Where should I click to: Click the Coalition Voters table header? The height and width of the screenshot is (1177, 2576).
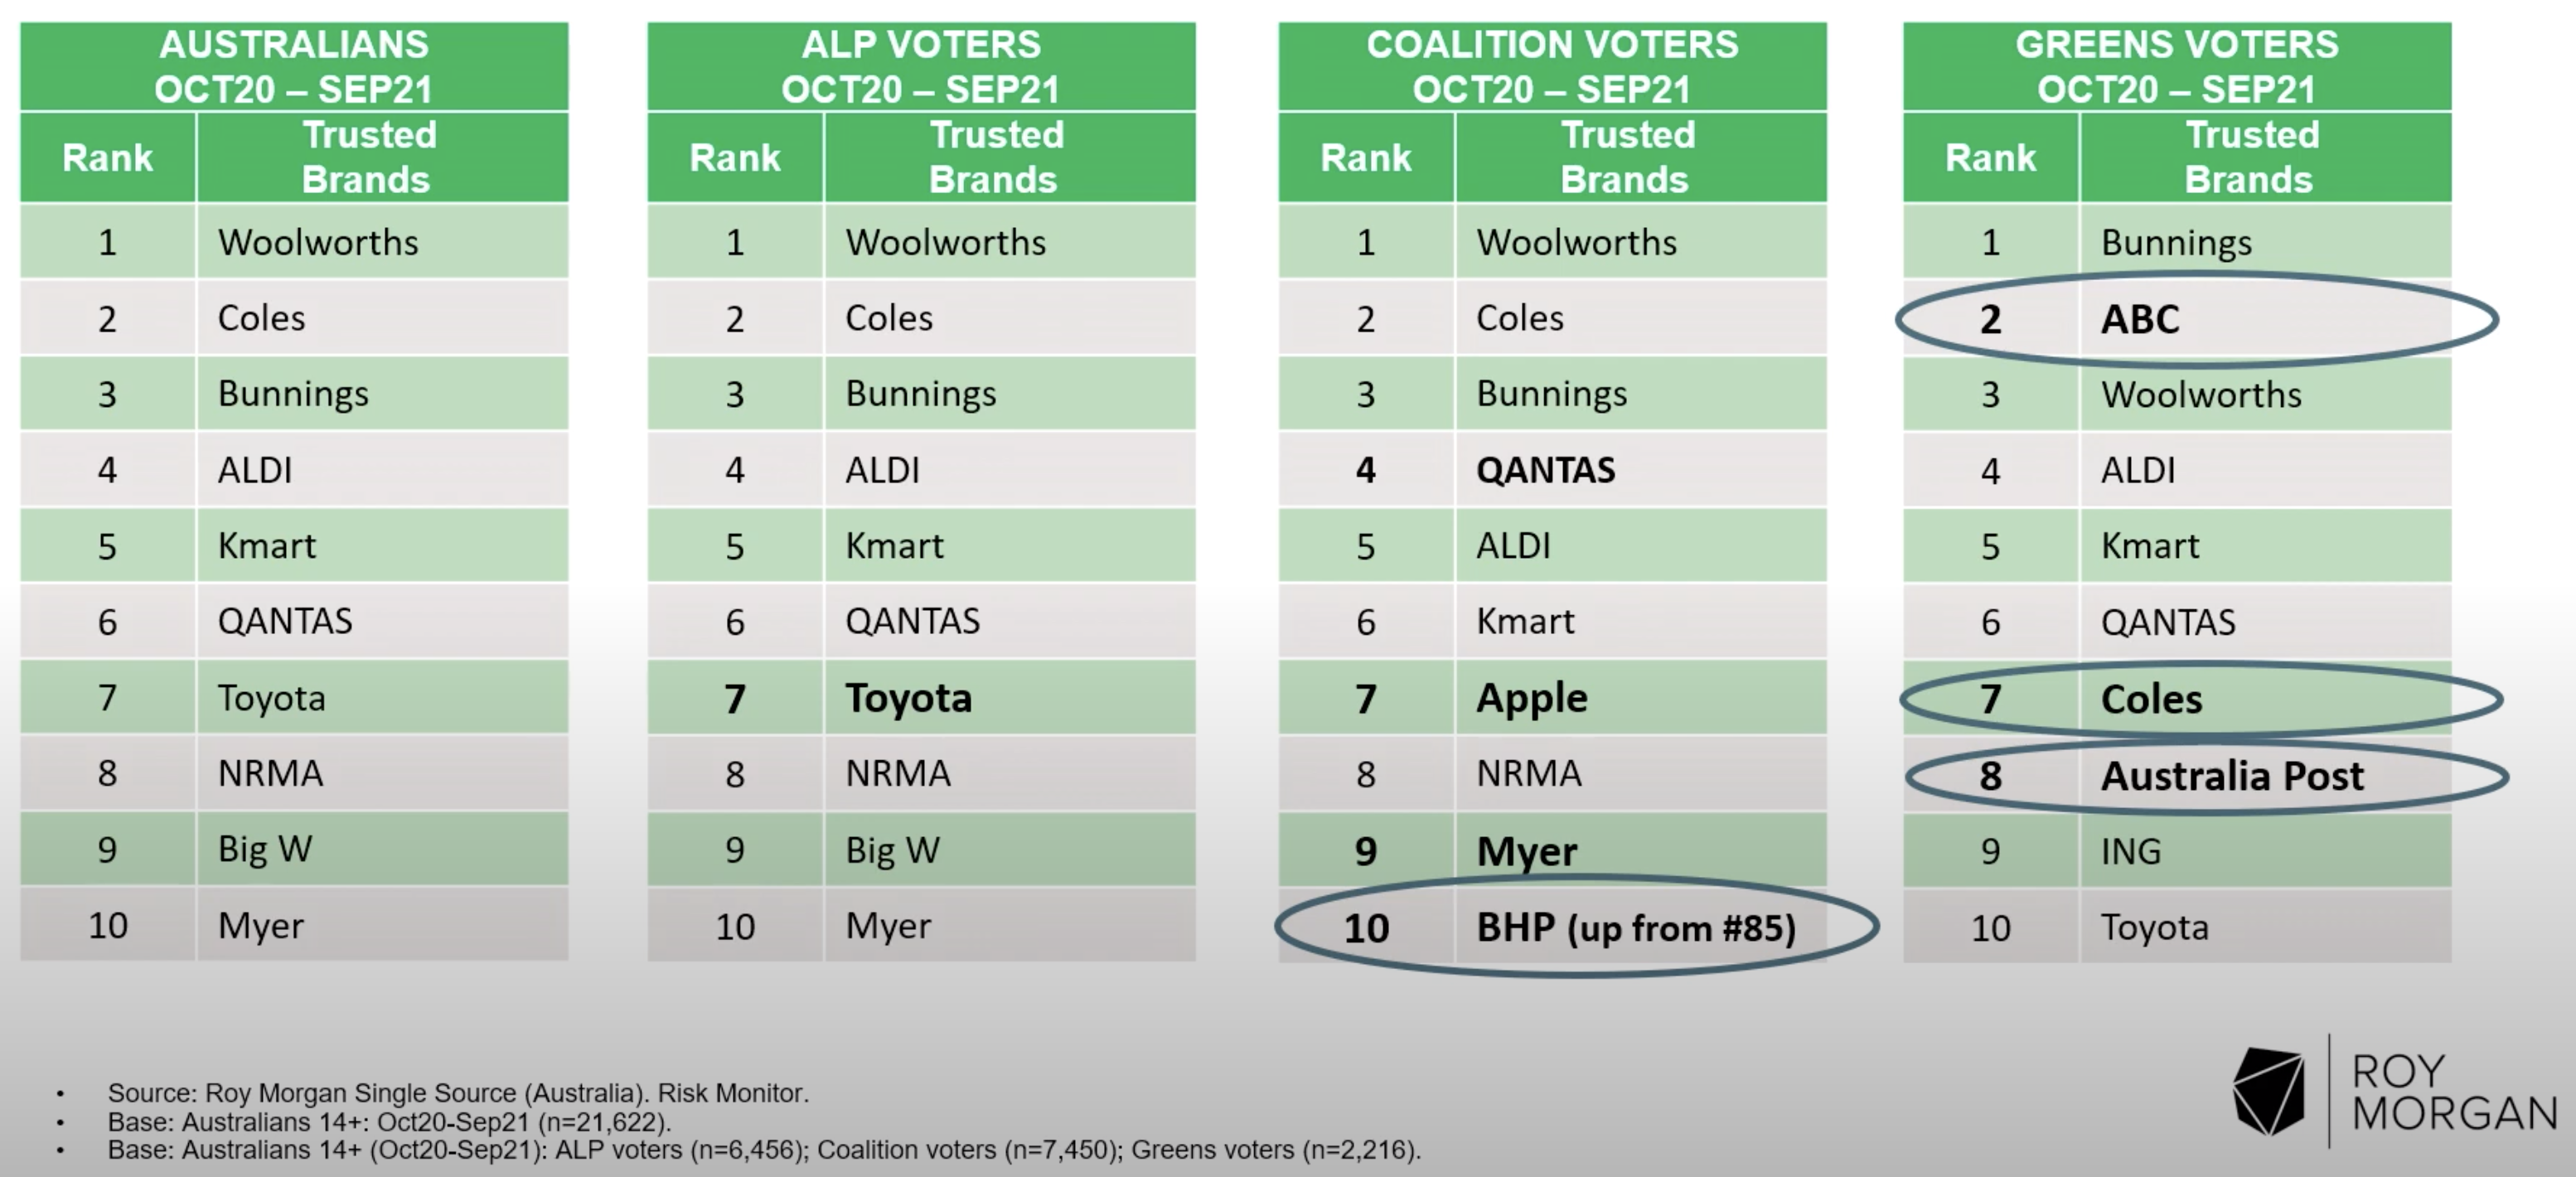click(x=1552, y=67)
